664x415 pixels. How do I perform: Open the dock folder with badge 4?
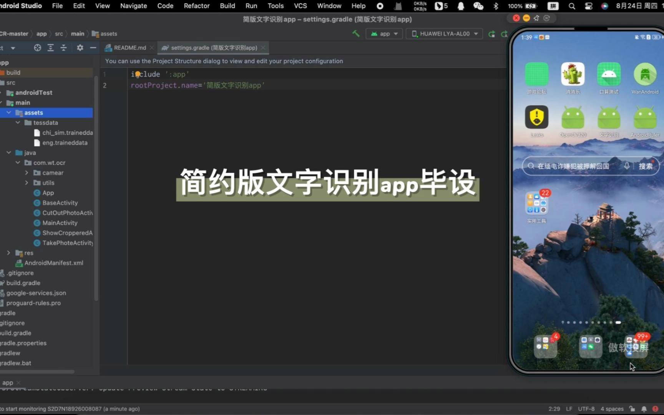[546, 346]
